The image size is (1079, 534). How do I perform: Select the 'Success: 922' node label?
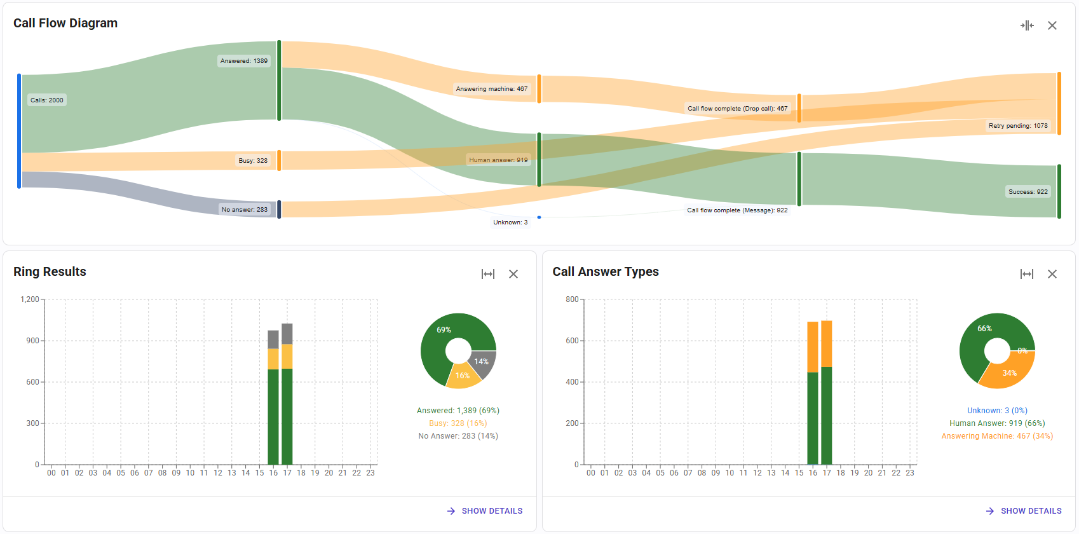[x=1028, y=192]
